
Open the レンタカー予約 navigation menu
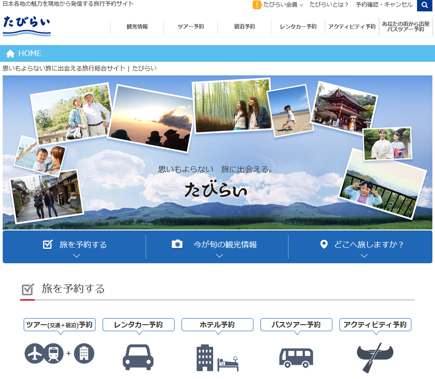[298, 27]
